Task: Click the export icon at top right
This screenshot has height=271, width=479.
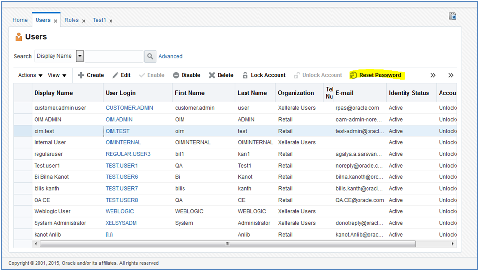Action: pyautogui.click(x=452, y=16)
